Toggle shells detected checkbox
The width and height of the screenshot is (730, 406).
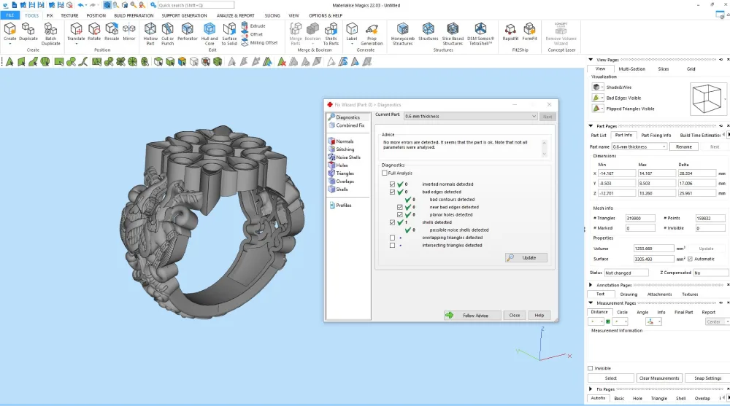(x=393, y=222)
